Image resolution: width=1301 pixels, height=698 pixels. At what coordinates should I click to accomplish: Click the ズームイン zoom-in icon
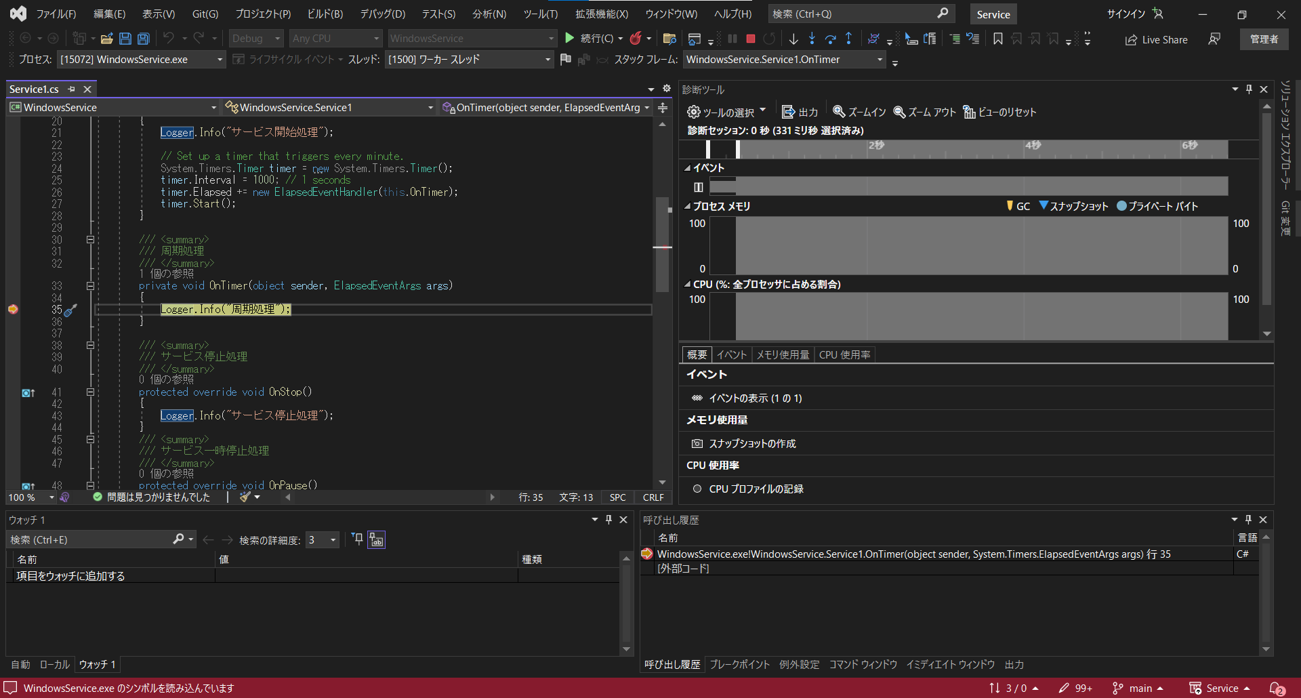click(839, 112)
